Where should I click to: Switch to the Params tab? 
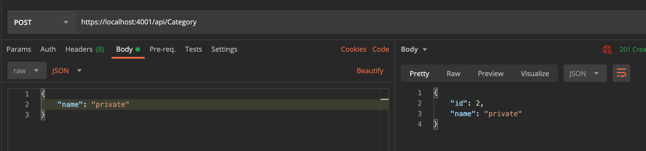(x=19, y=49)
